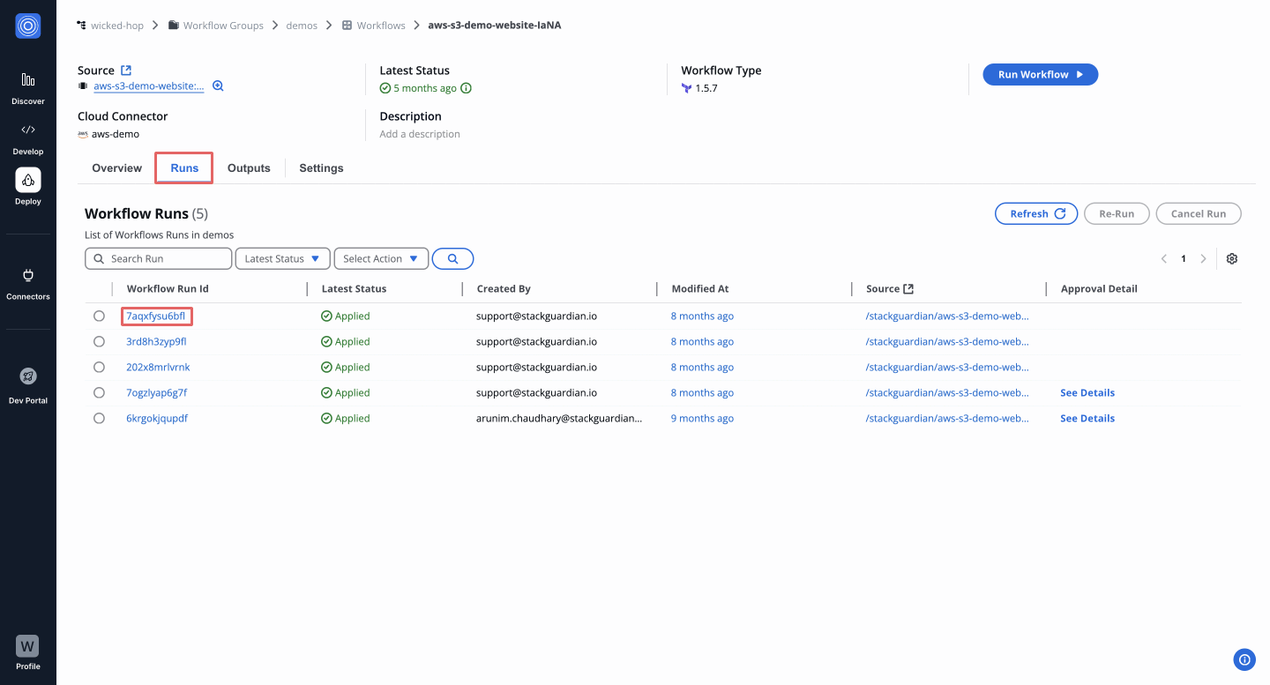Click 9 months ago modified time
1270x685 pixels.
tap(702, 418)
